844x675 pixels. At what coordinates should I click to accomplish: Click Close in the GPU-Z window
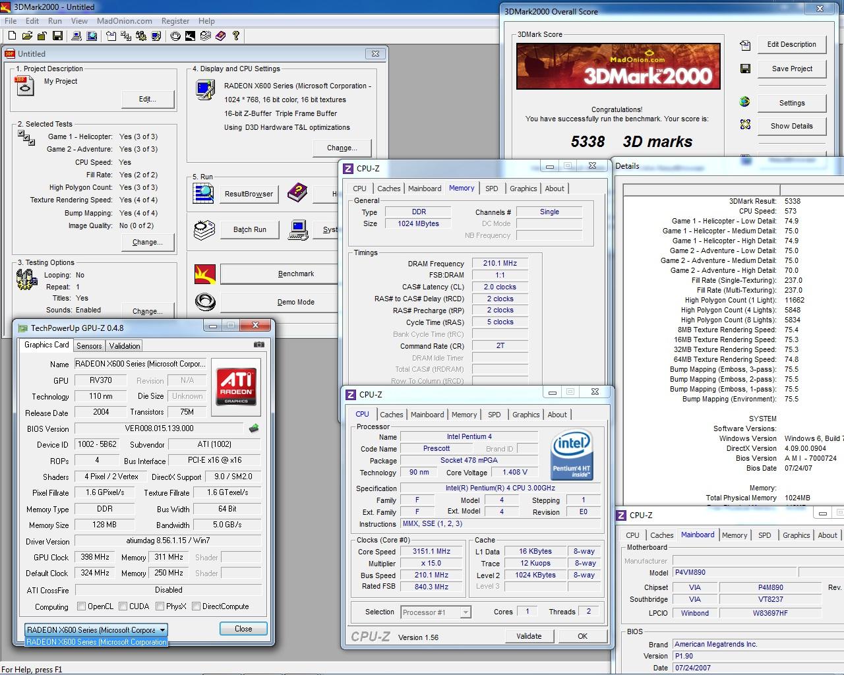[243, 629]
